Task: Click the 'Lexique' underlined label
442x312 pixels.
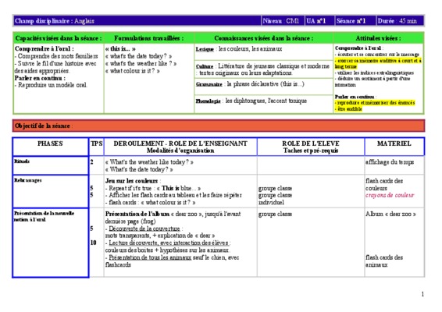Action: (205, 49)
